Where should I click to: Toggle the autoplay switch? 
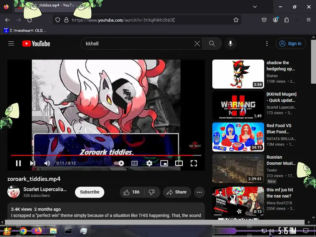[x=119, y=163]
